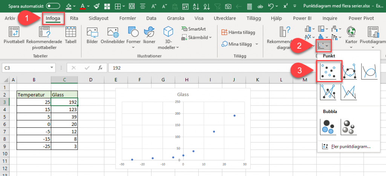Open Mina tillägg
Screen dimensions: 386x176
[x=239, y=44]
